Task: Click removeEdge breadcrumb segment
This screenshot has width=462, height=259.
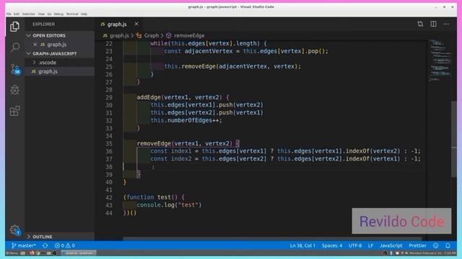Action: coord(186,35)
